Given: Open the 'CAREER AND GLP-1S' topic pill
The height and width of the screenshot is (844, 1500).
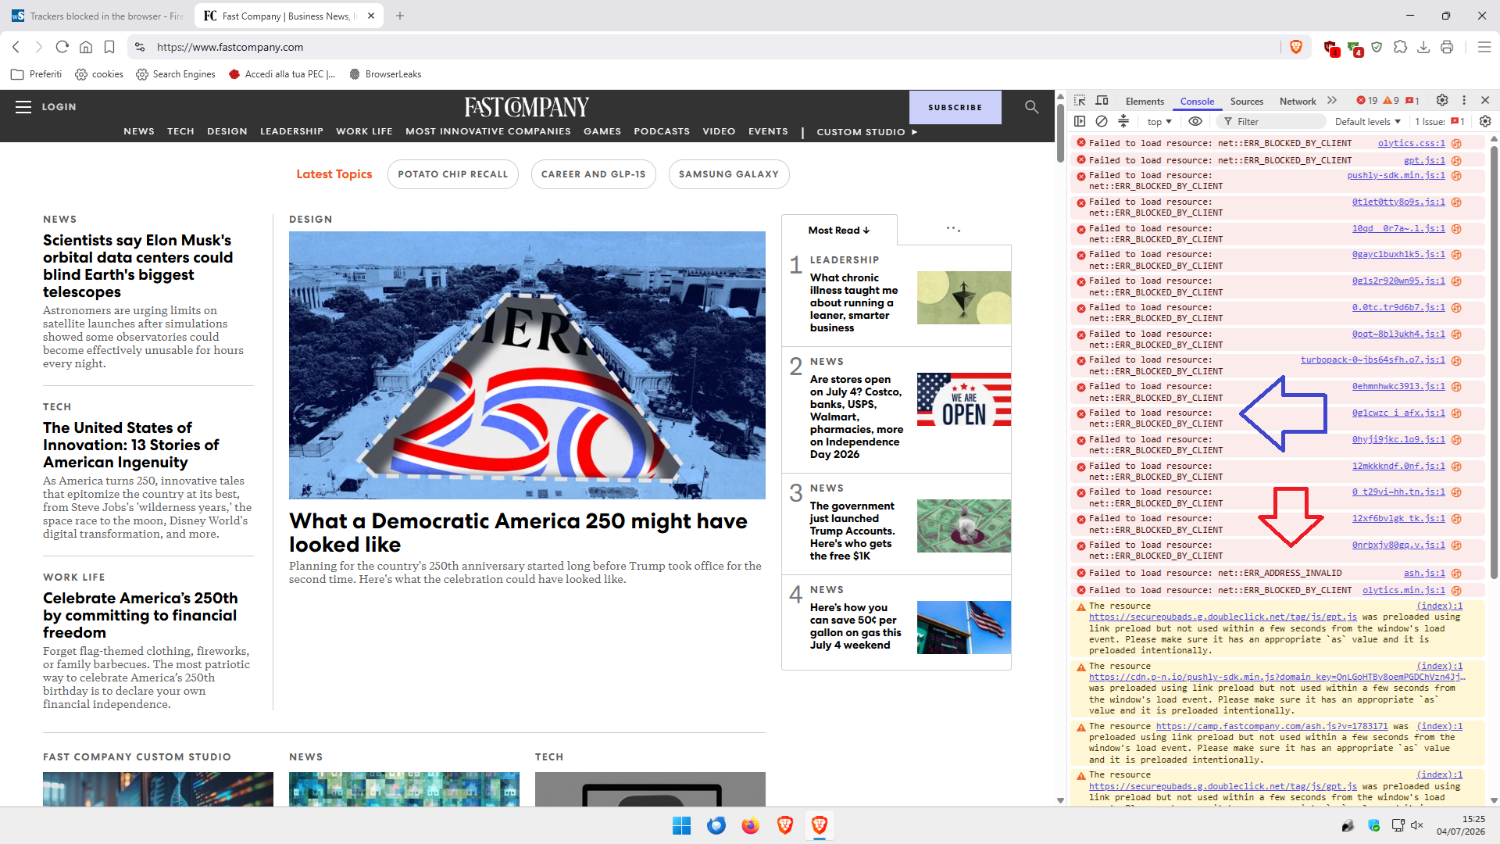Looking at the screenshot, I should [x=594, y=174].
